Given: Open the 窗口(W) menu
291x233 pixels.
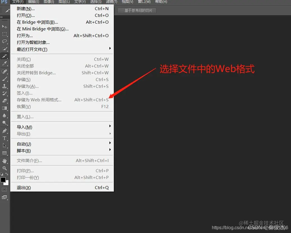Looking at the screenshot, I should 144,2.
